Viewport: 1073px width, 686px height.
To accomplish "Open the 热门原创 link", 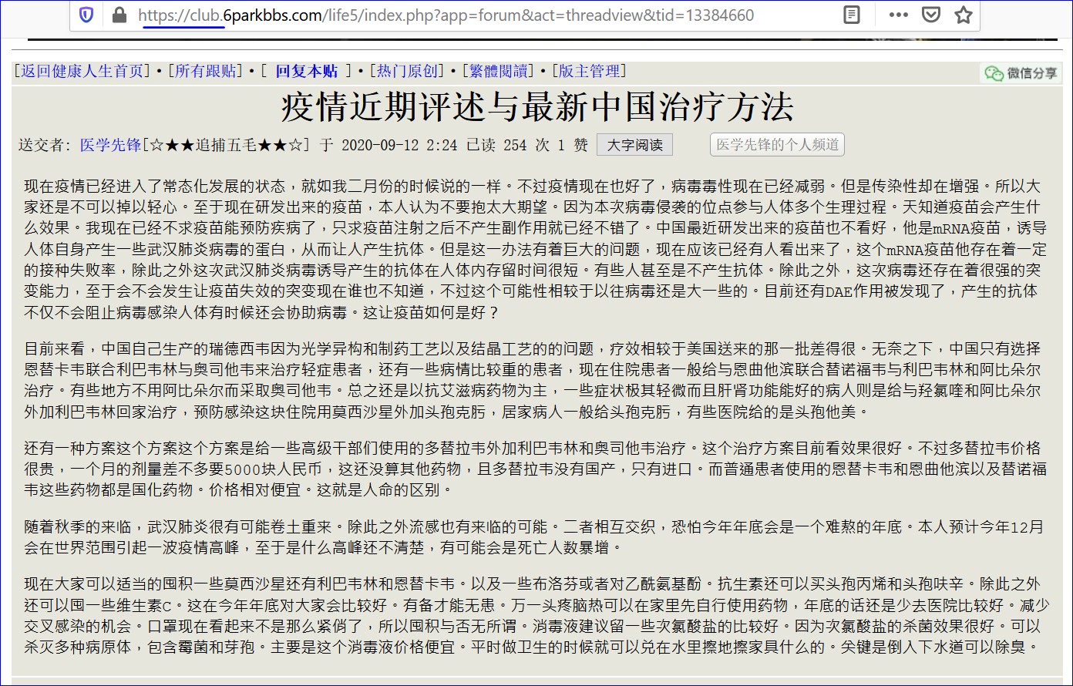I will (407, 72).
